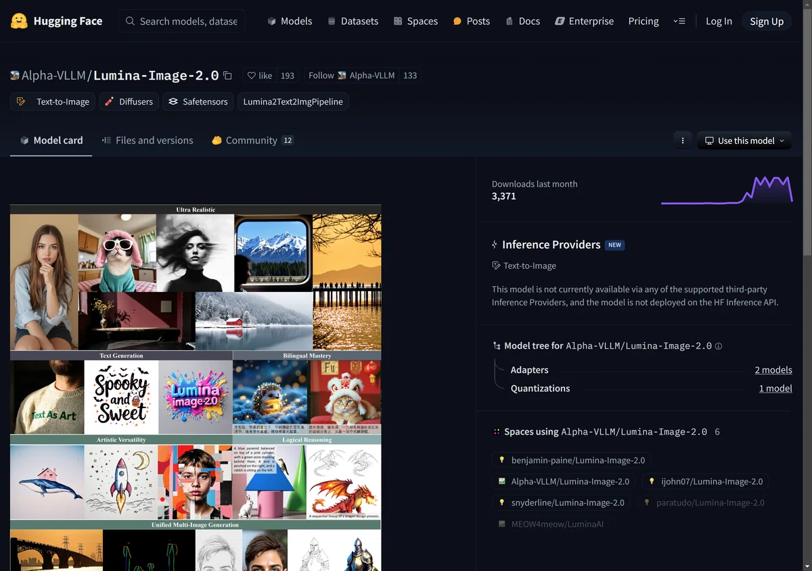Click the Lumina2Text2ImgPipeline tag

coord(293,101)
